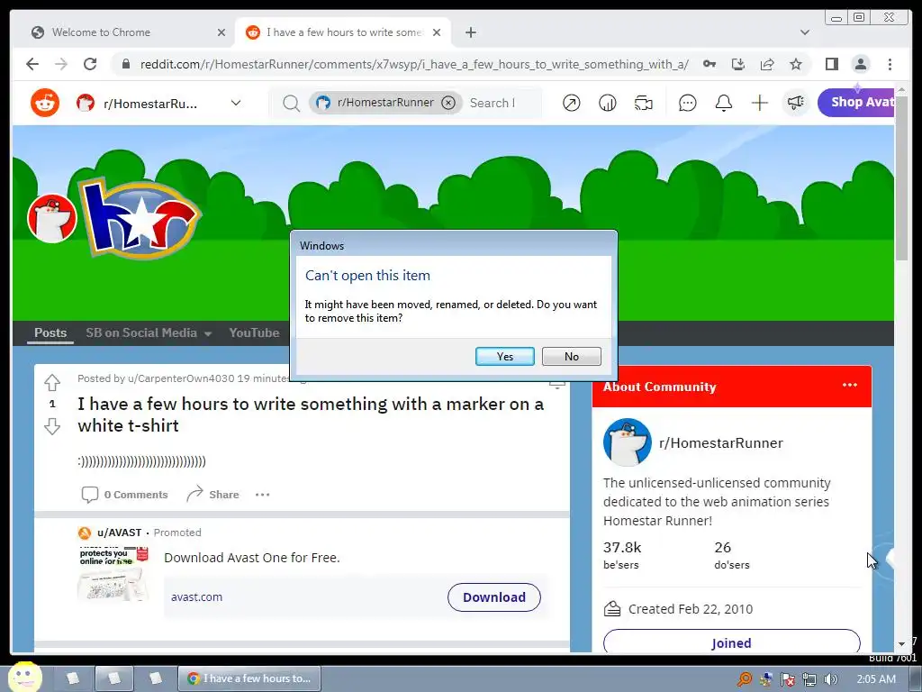Click the browser forward arrow

pyautogui.click(x=61, y=64)
